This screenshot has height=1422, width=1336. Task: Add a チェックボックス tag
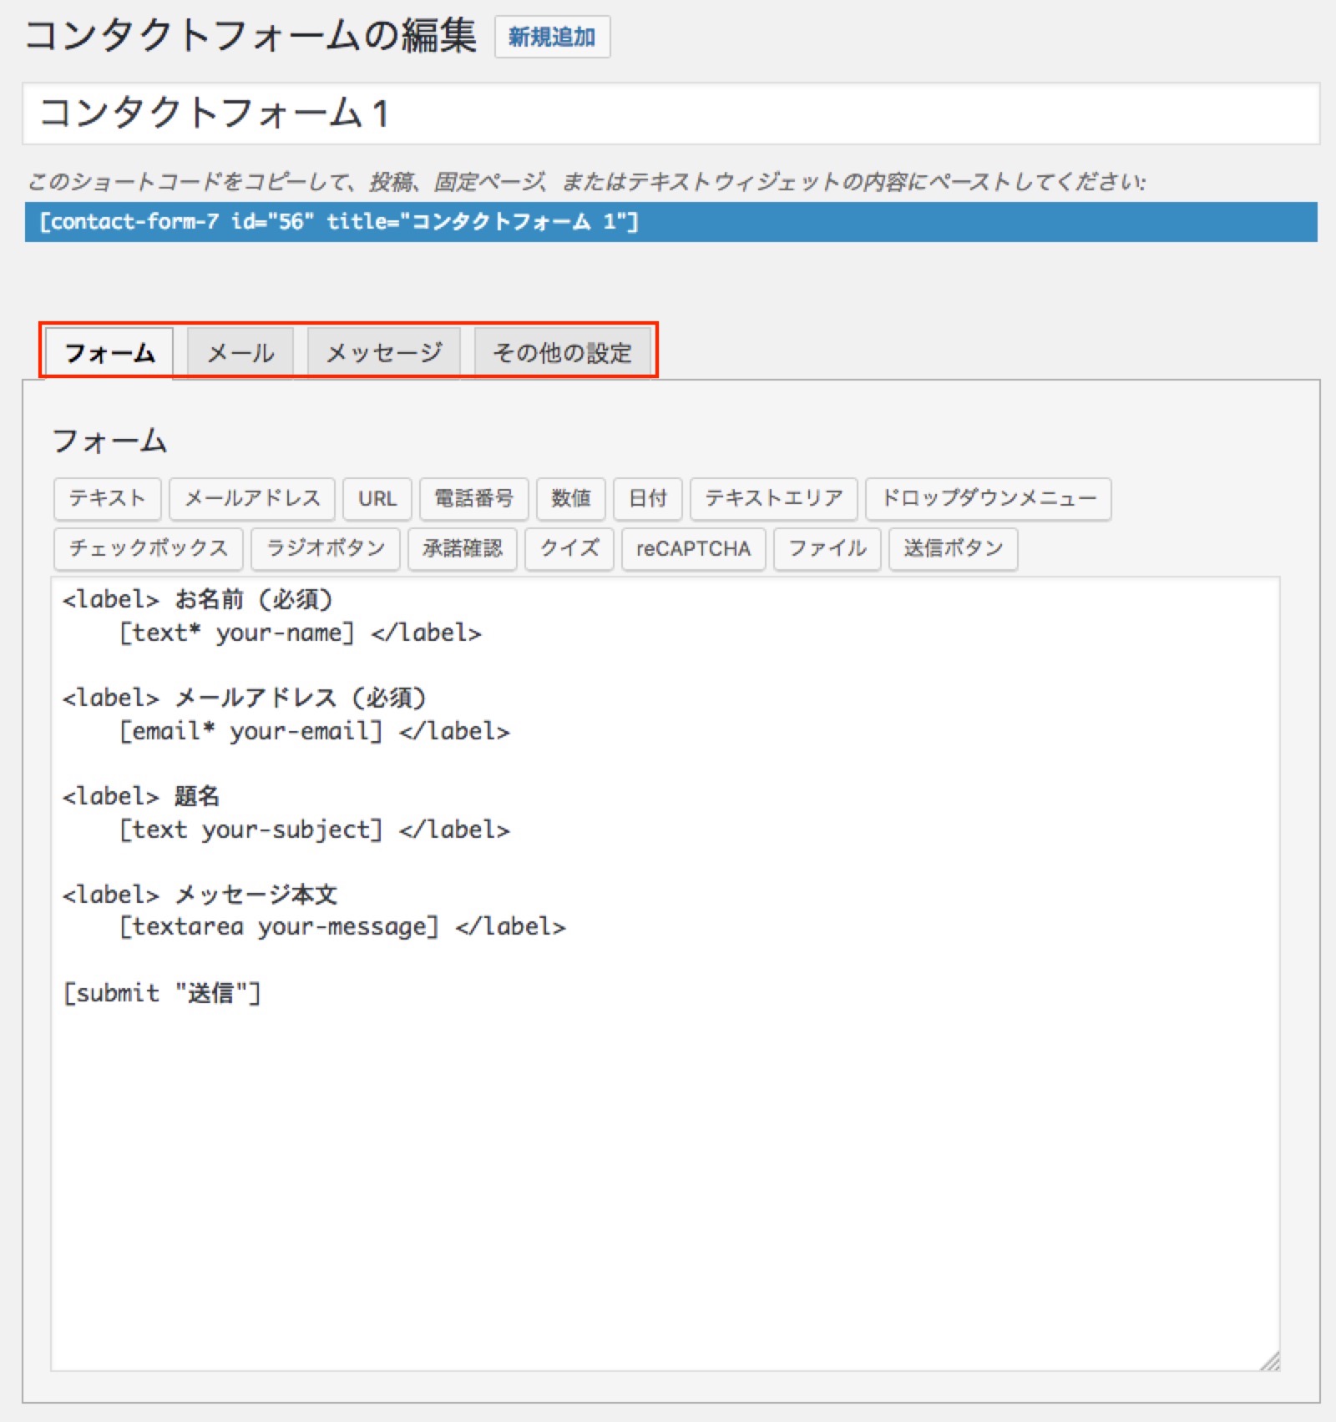pyautogui.click(x=149, y=549)
